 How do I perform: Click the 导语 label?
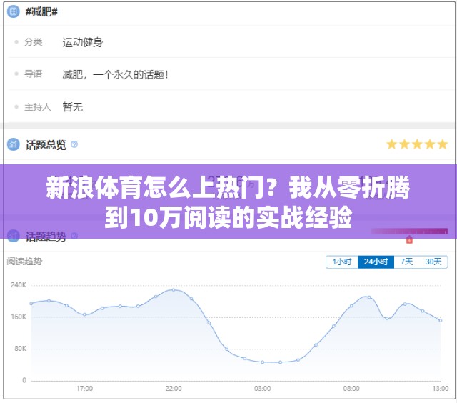point(34,74)
